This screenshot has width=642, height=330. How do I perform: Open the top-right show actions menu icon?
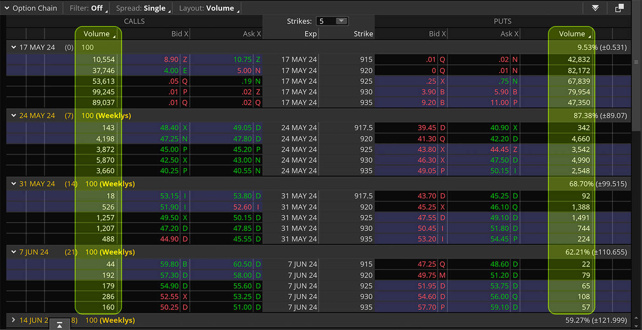pos(595,8)
